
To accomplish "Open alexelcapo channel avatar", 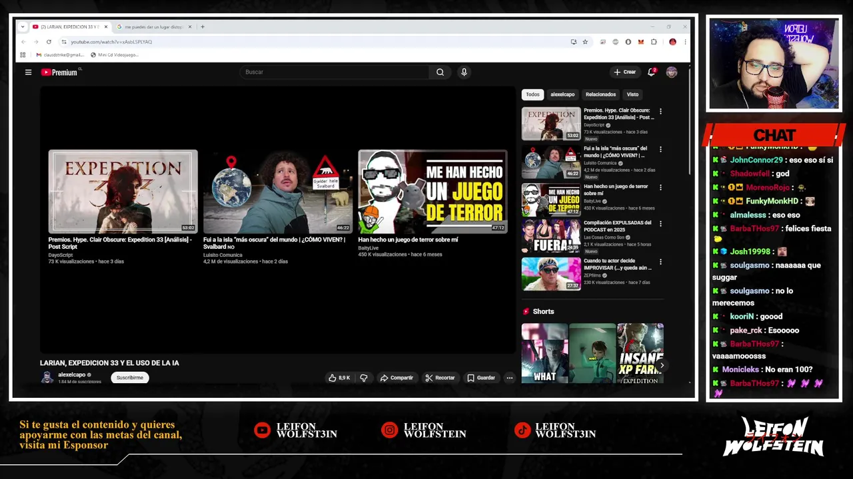I will pyautogui.click(x=47, y=377).
